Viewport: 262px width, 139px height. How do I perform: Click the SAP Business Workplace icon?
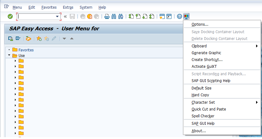(x=29, y=38)
